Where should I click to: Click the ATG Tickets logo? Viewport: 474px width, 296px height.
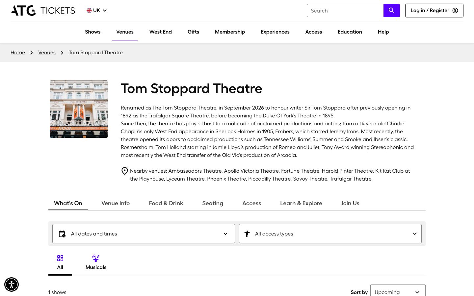click(43, 11)
